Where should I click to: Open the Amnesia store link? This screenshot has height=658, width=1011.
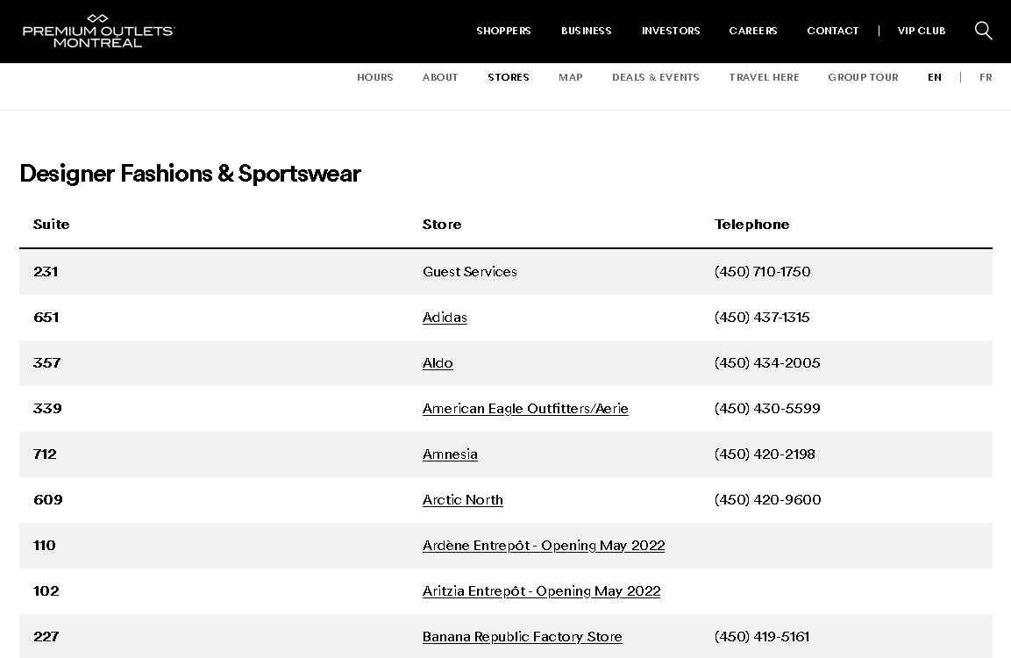click(x=450, y=454)
